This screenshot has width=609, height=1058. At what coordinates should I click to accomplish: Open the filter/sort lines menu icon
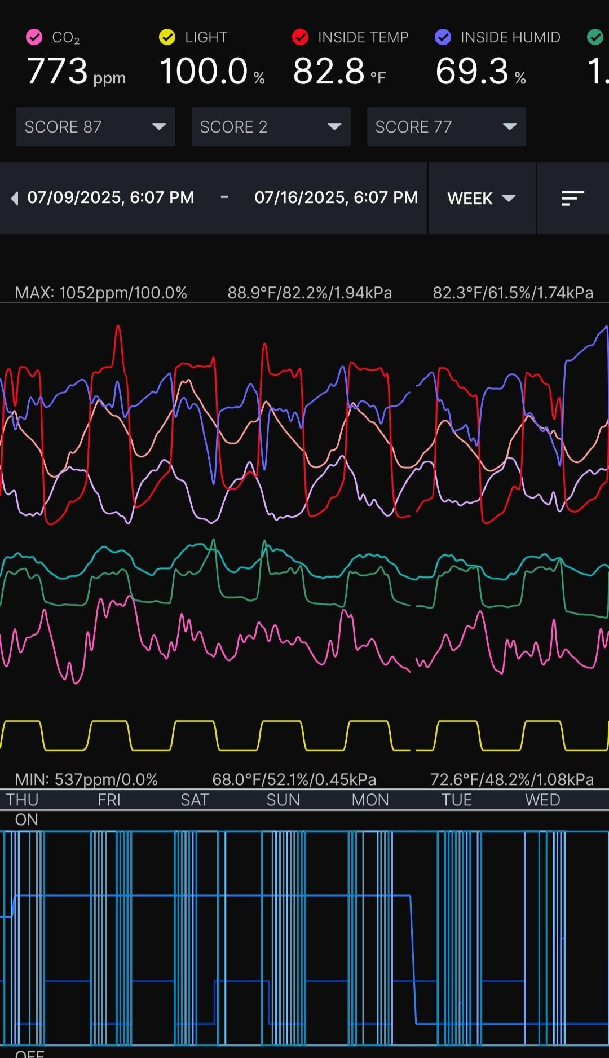click(573, 199)
